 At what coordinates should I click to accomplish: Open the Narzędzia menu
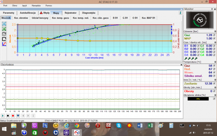click(36, 6)
